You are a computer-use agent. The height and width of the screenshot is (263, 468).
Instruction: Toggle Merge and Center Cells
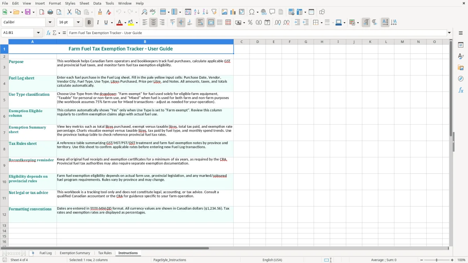point(211,23)
